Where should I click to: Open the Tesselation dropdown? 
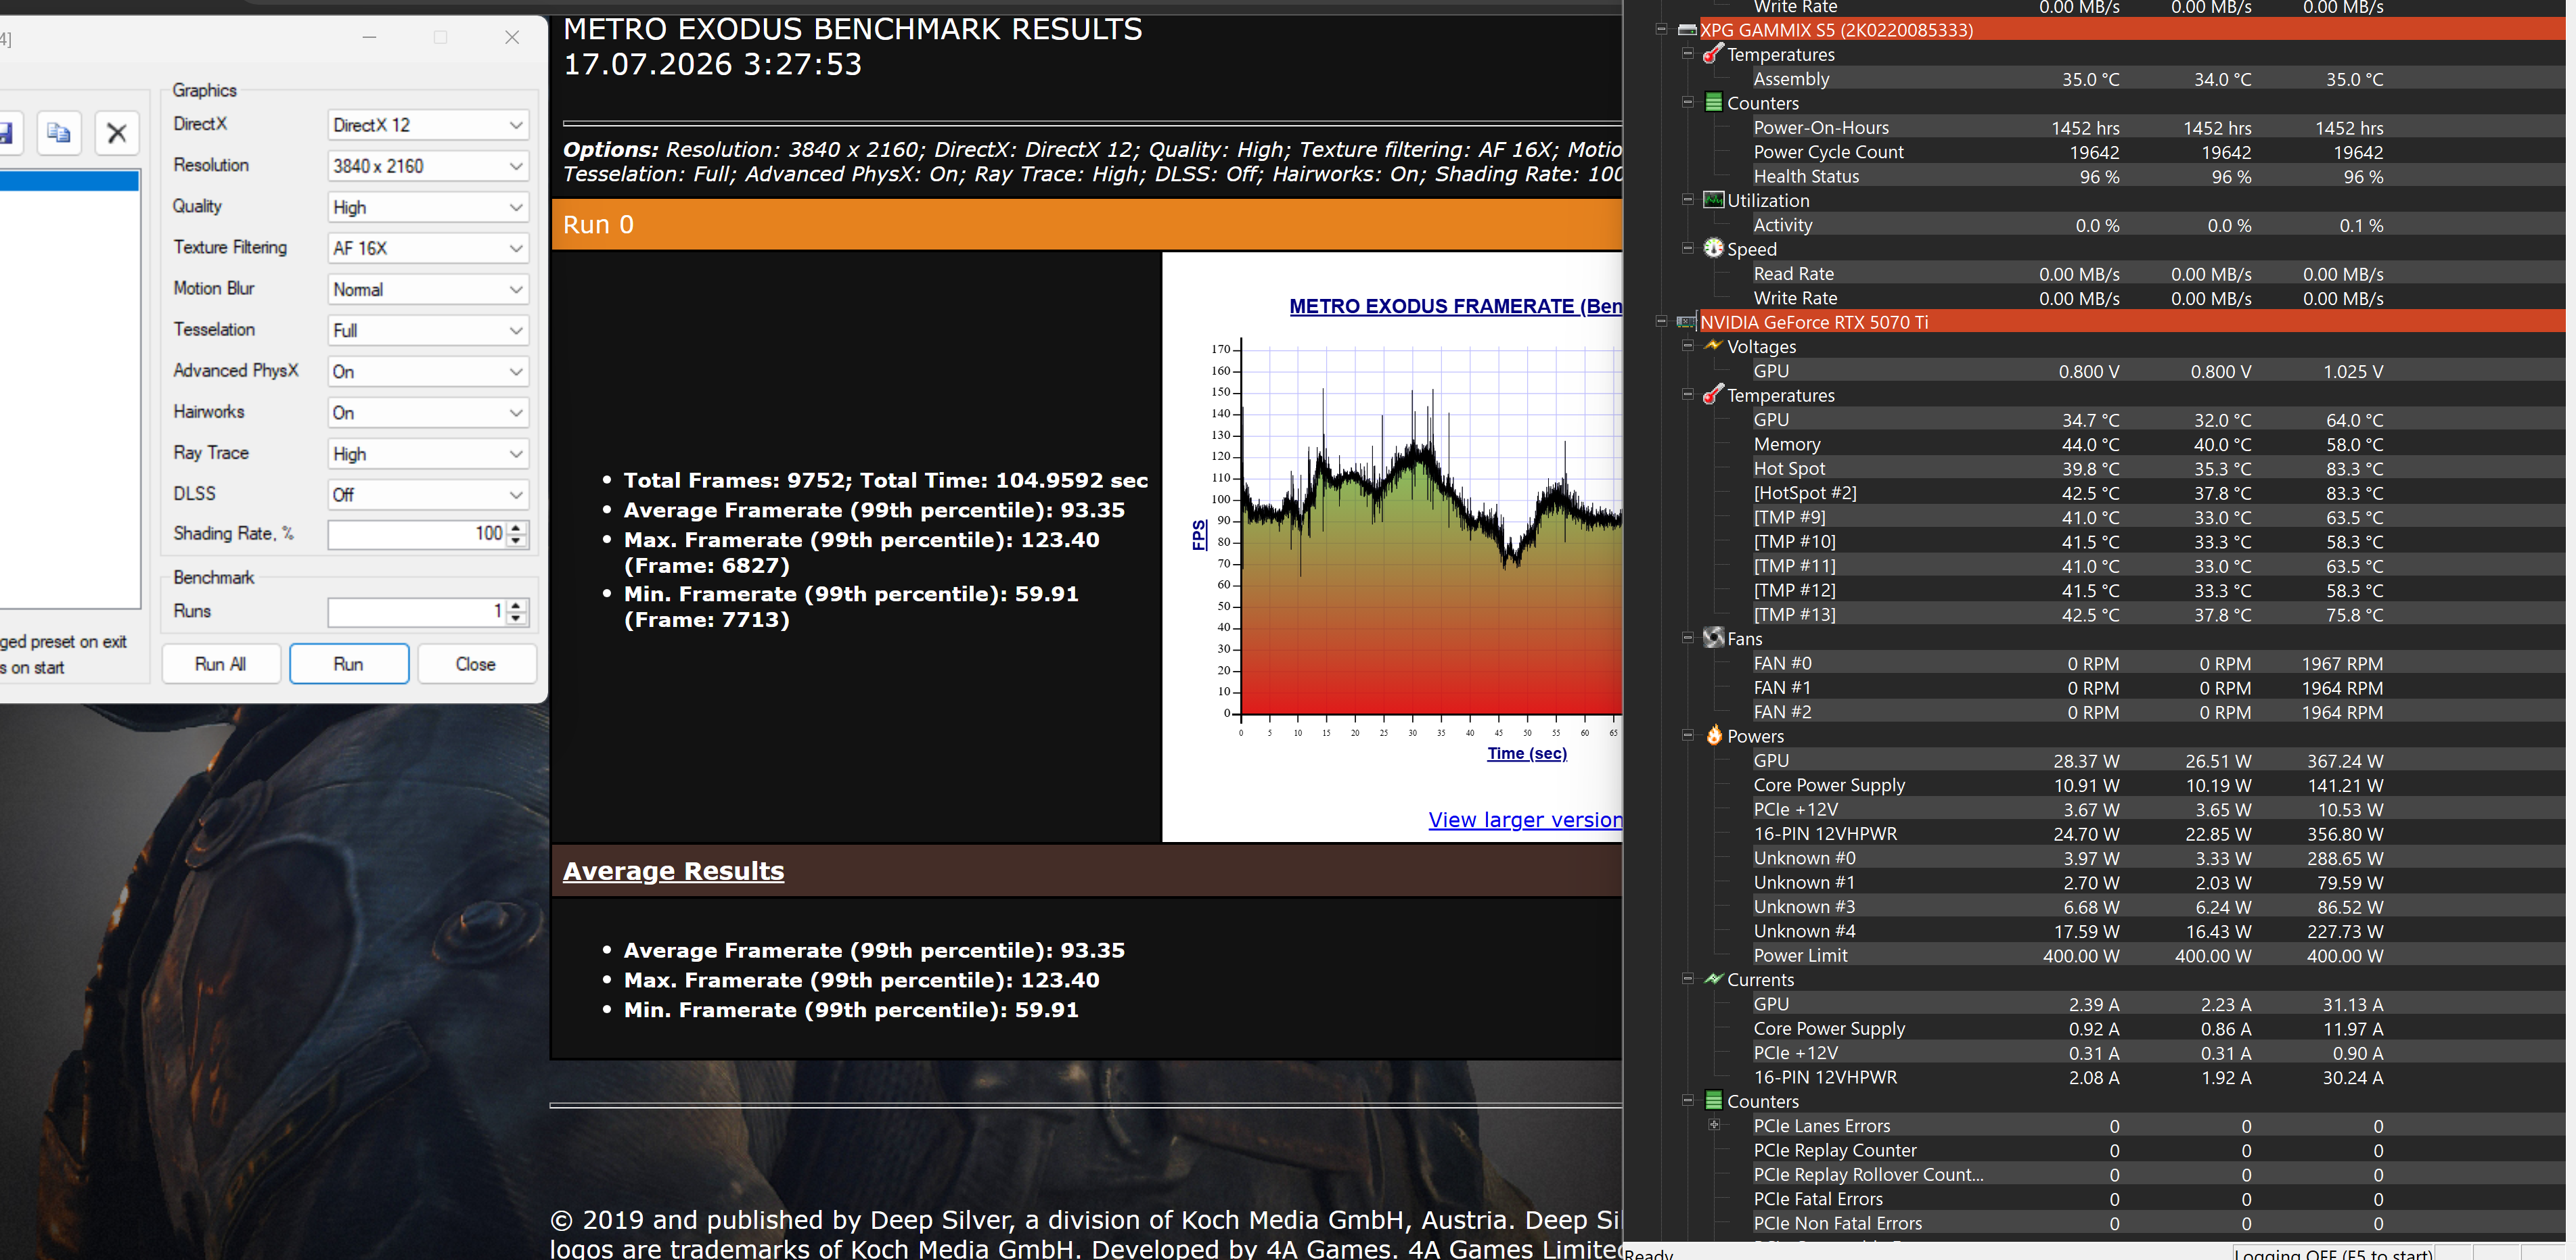pos(428,331)
